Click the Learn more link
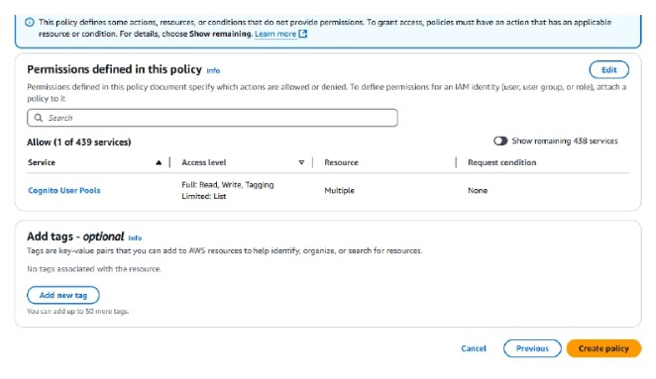The width and height of the screenshot is (656, 379). click(275, 34)
